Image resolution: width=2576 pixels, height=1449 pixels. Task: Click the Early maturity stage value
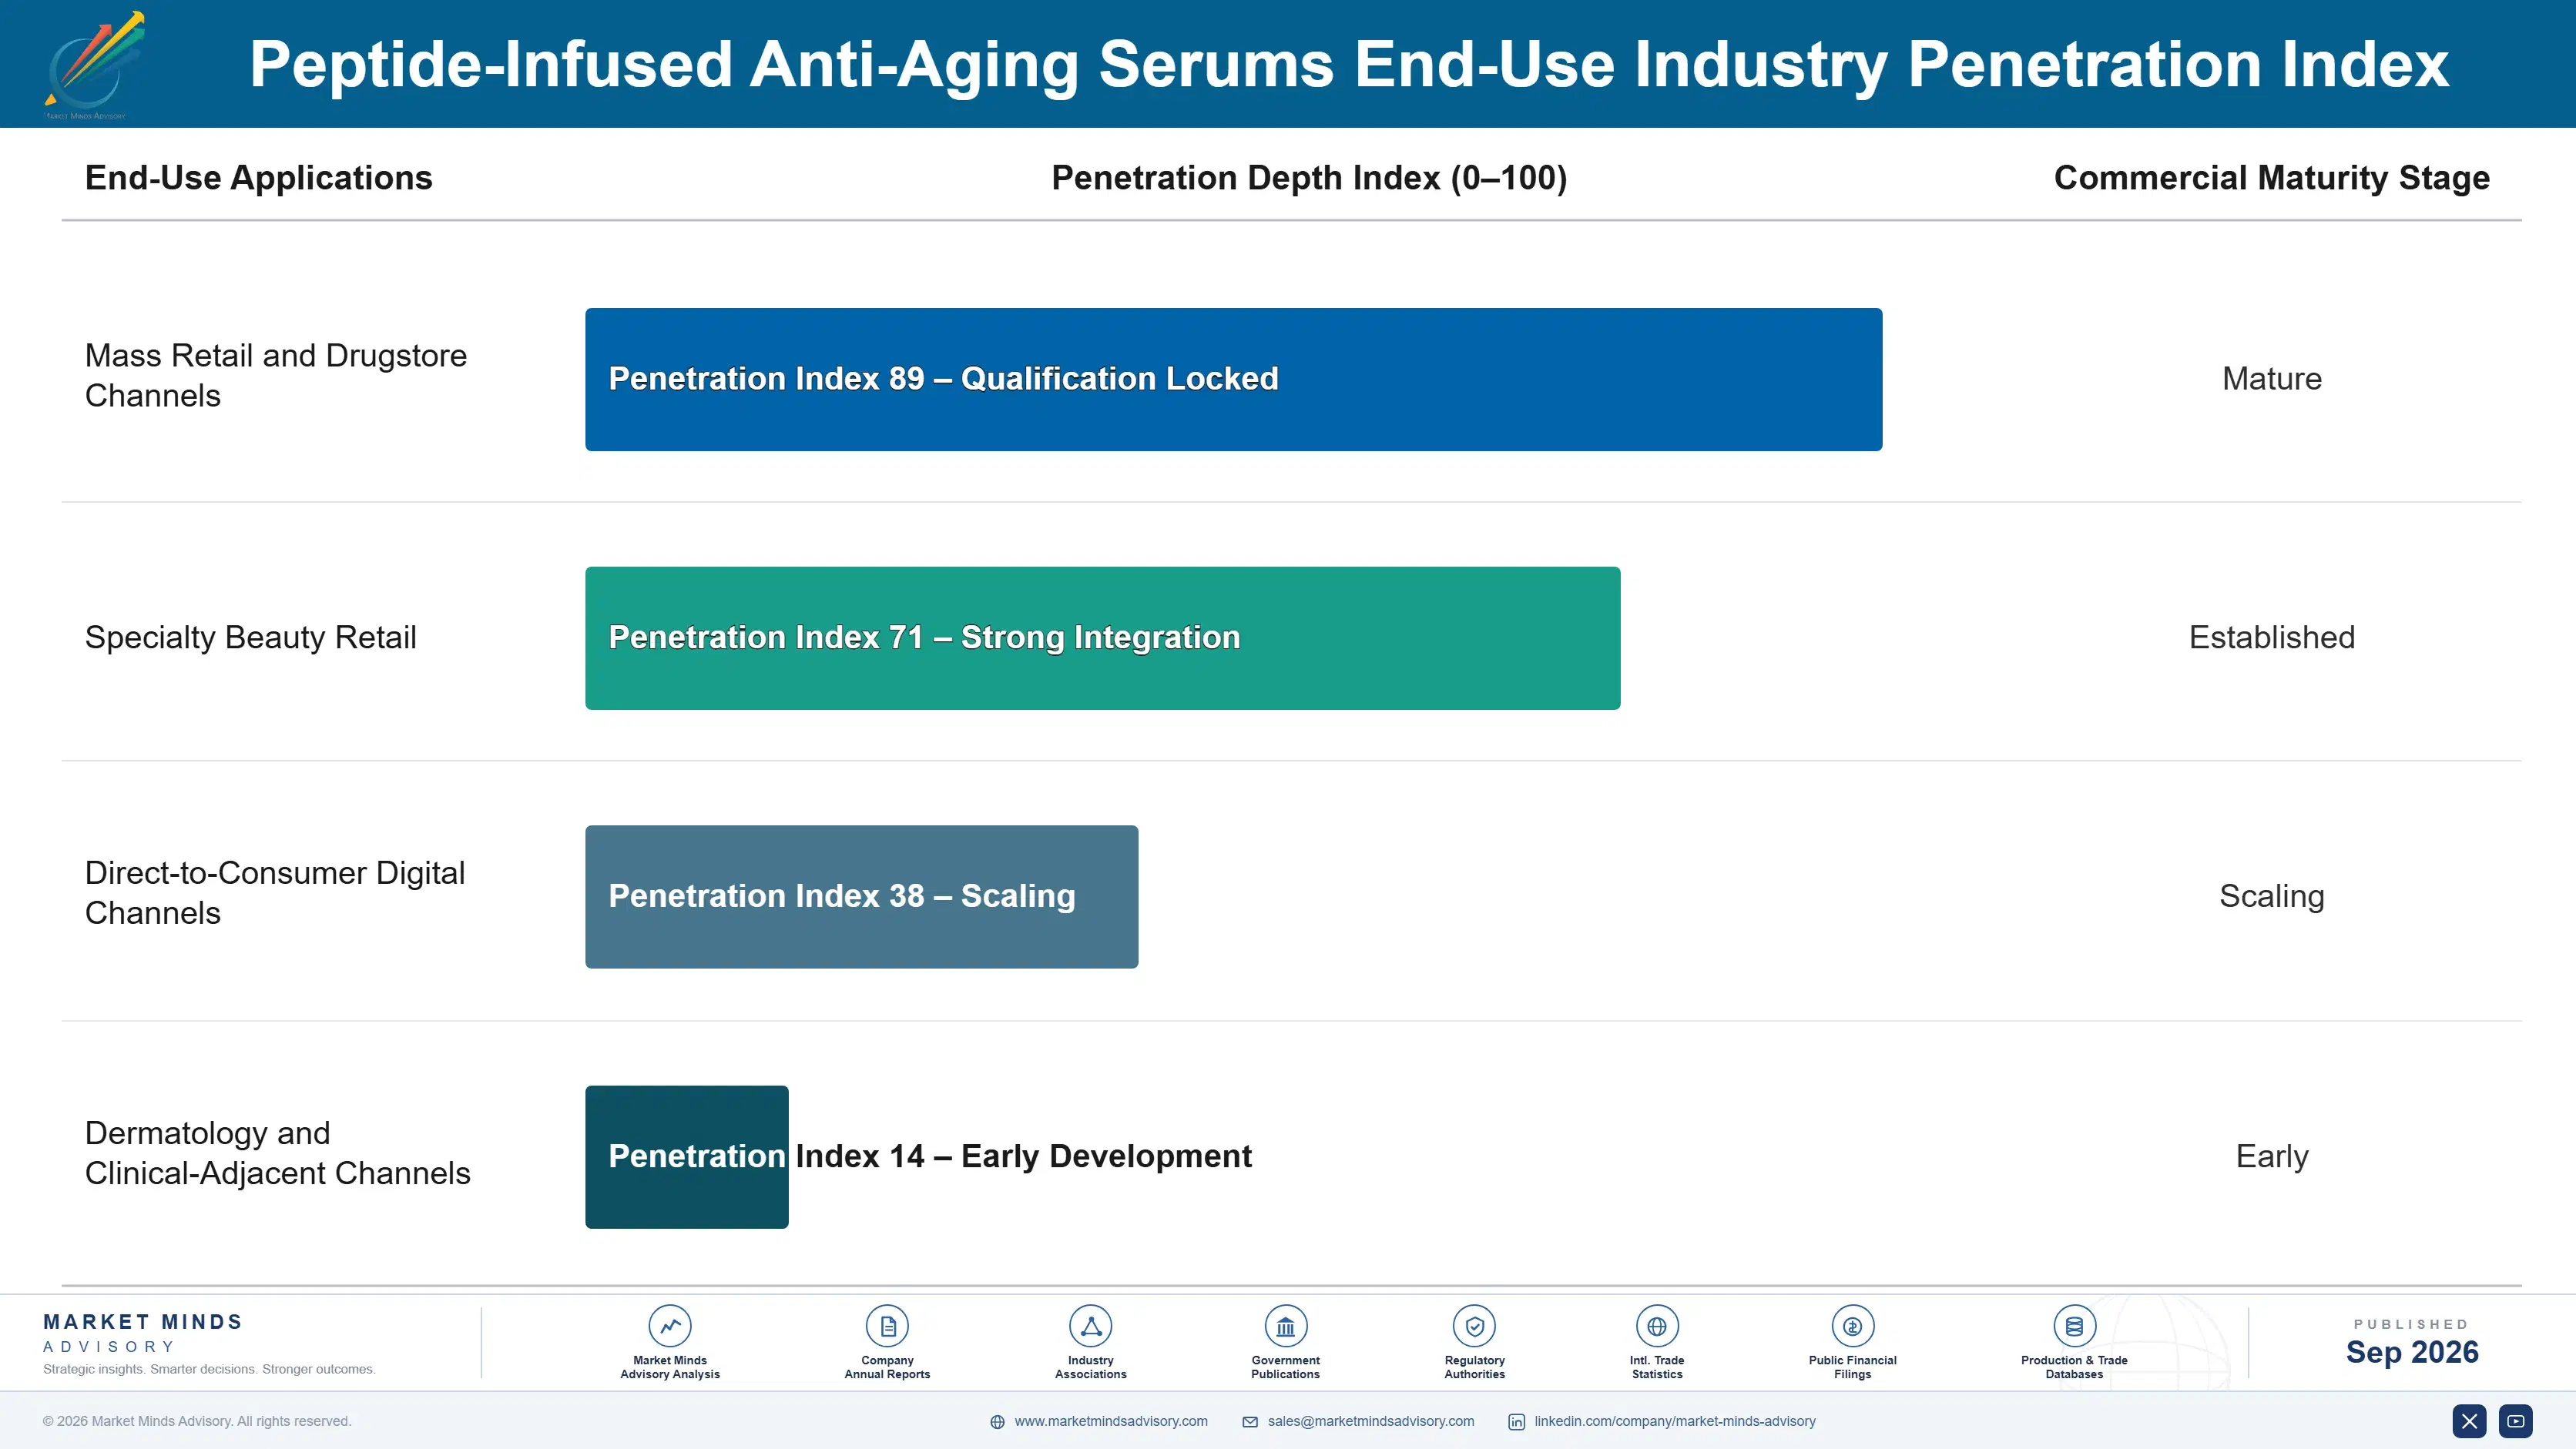[x=2272, y=1156]
